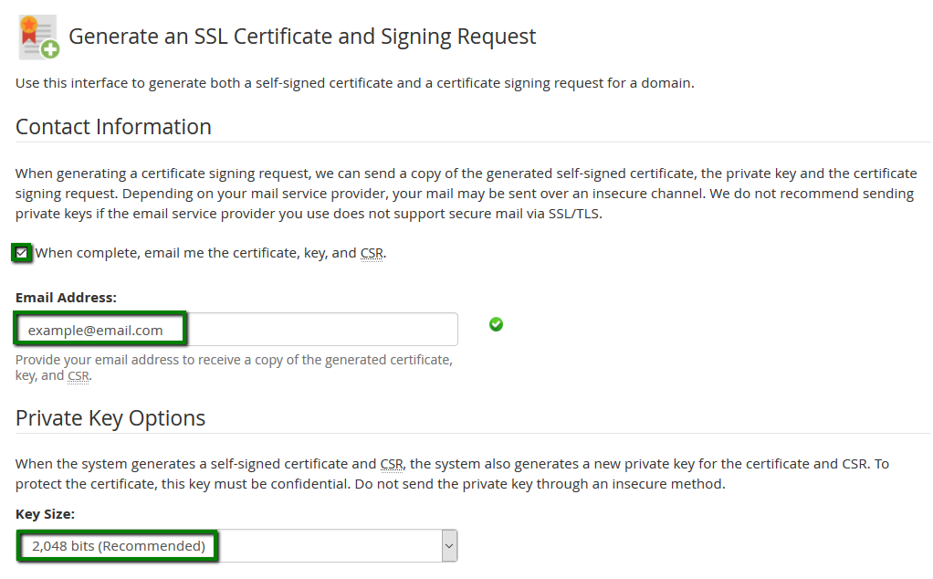The image size is (933, 579).
Task: Click the paragraph mentioning SSL/TLS secure mail
Action: [466, 194]
